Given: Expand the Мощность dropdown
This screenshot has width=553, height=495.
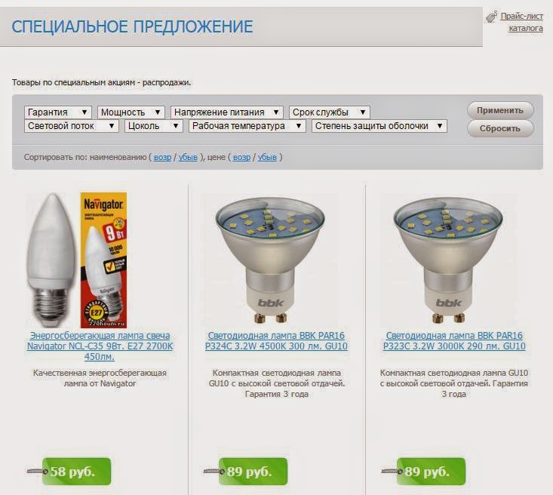Looking at the screenshot, I should (131, 112).
